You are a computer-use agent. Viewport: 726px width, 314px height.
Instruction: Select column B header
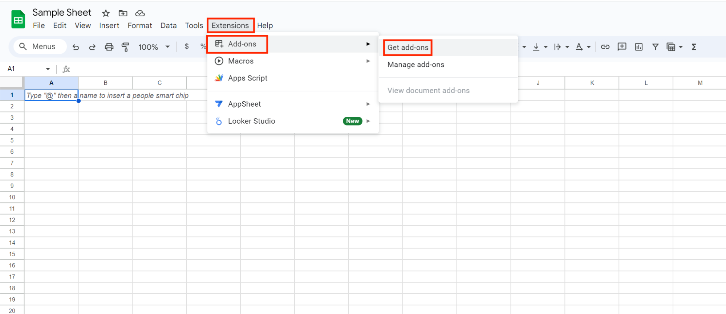105,83
